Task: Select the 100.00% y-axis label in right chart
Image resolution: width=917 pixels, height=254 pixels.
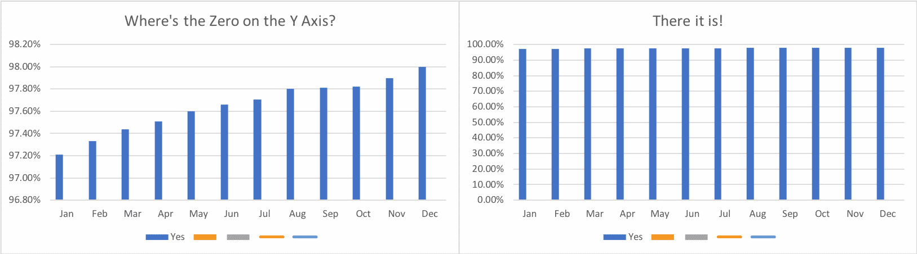Action: click(485, 44)
